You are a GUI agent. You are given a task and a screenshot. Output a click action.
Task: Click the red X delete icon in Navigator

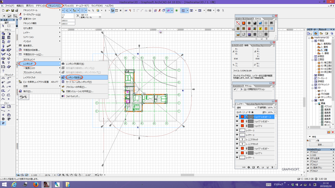(333, 132)
